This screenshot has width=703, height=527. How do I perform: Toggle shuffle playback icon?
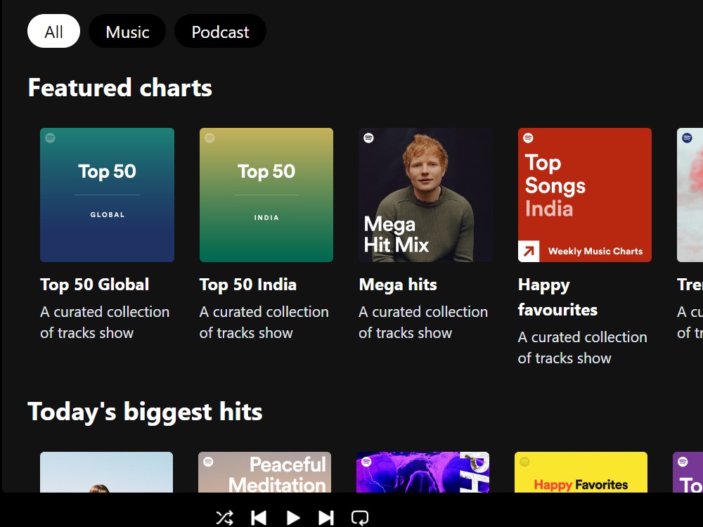tap(225, 518)
